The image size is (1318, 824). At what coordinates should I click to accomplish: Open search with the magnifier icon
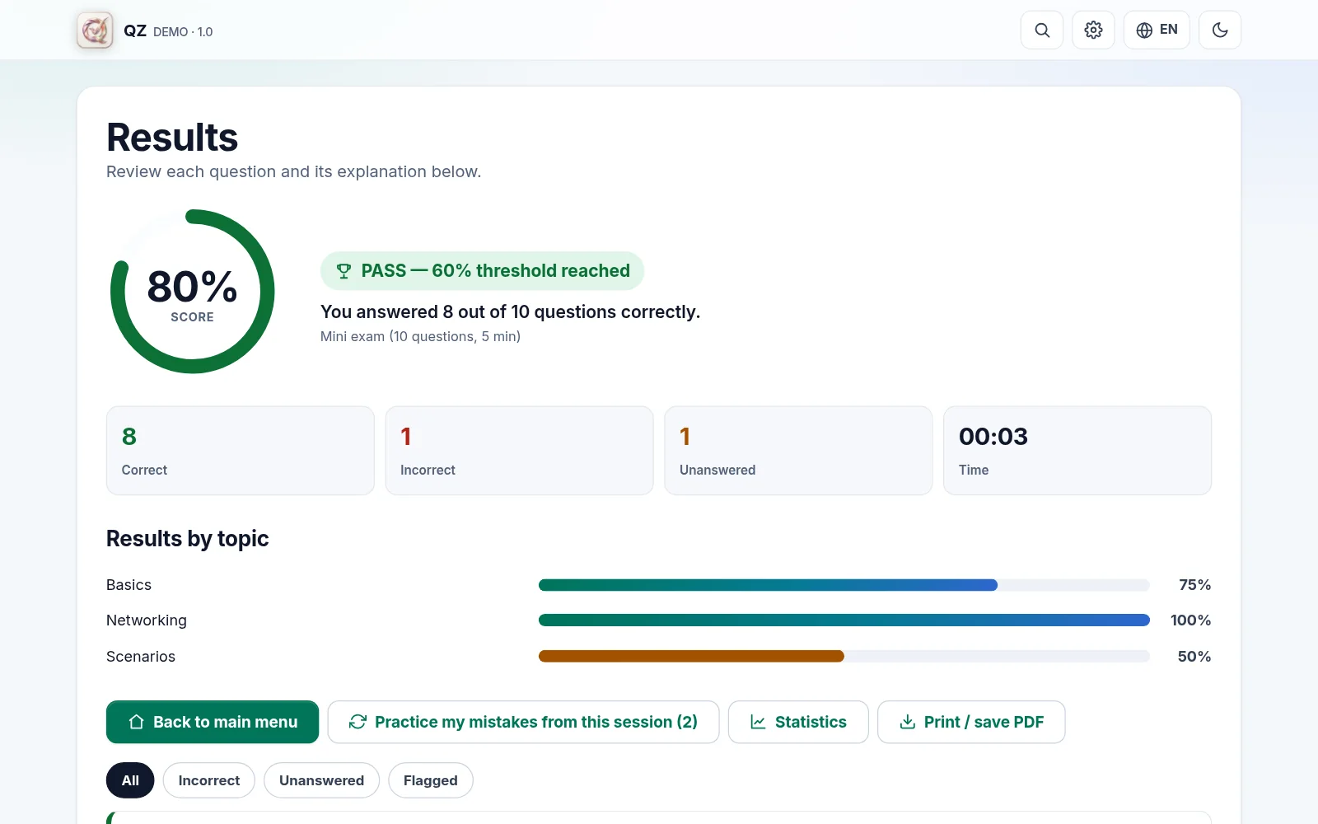pos(1042,30)
